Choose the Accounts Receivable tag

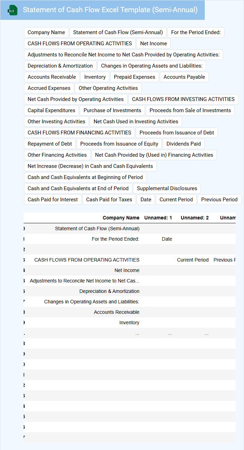click(52, 77)
